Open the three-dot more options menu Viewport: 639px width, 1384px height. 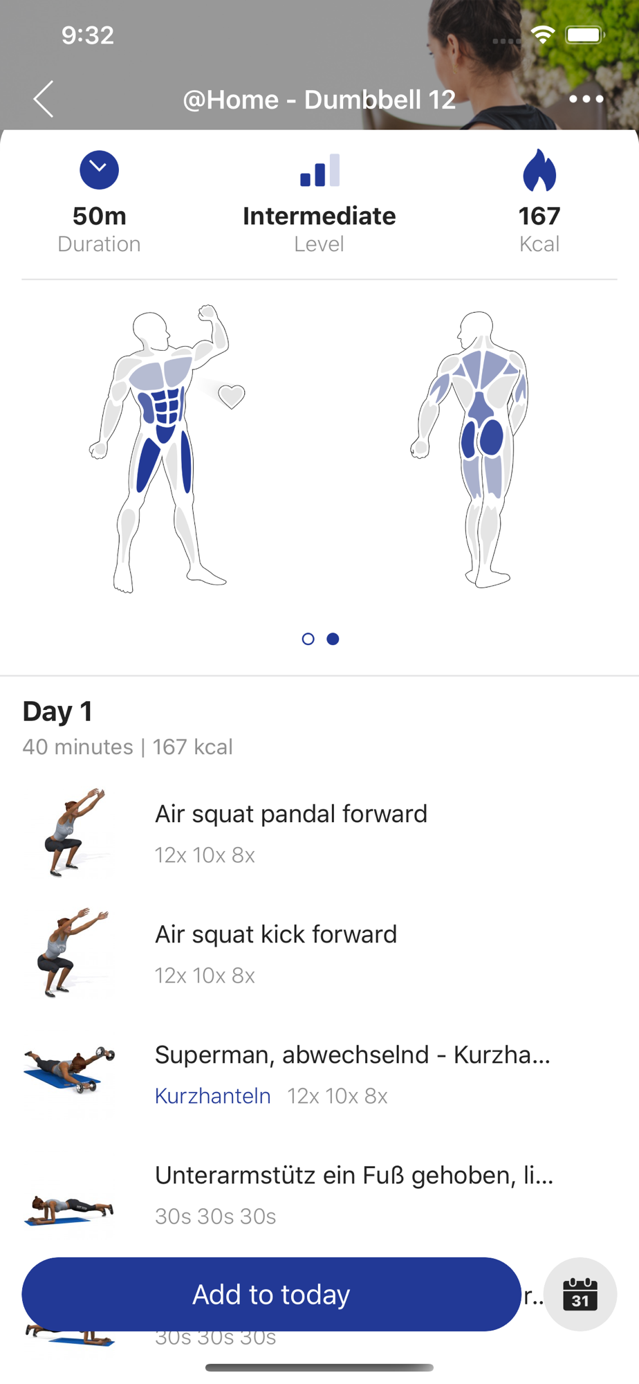[x=586, y=99]
